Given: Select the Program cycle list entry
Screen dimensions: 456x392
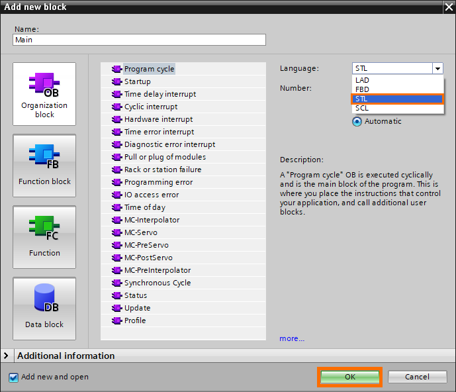Looking at the screenshot, I should pyautogui.click(x=183, y=69).
